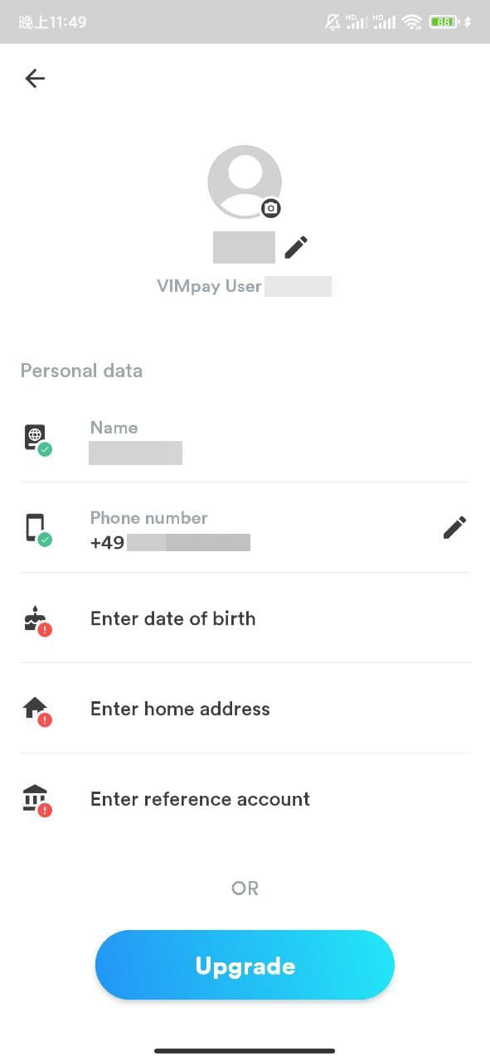This screenshot has height=1061, width=490.
Task: Tap the battery indicator in status bar
Action: [444, 22]
